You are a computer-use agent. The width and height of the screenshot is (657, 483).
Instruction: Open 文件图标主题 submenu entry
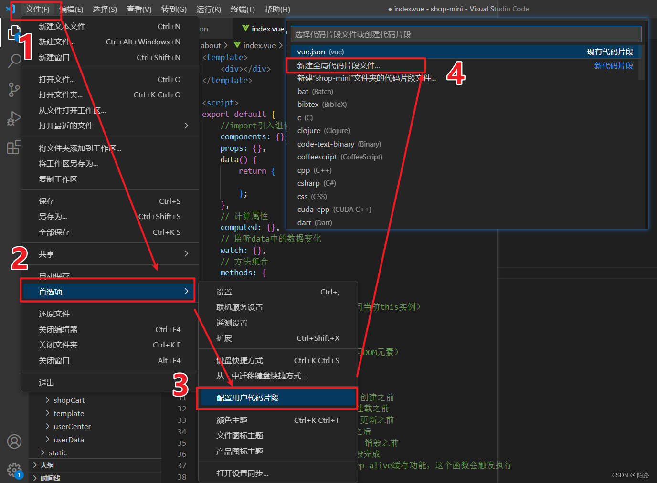(278, 435)
